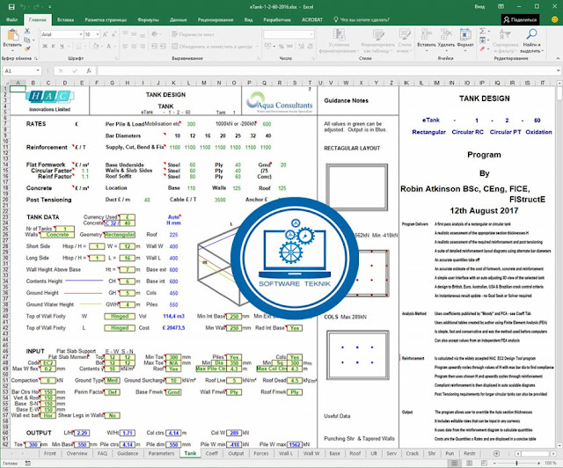Open the Файл (File) menu
This screenshot has width=563, height=468.
[11, 19]
